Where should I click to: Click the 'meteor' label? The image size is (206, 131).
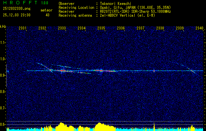(47, 10)
